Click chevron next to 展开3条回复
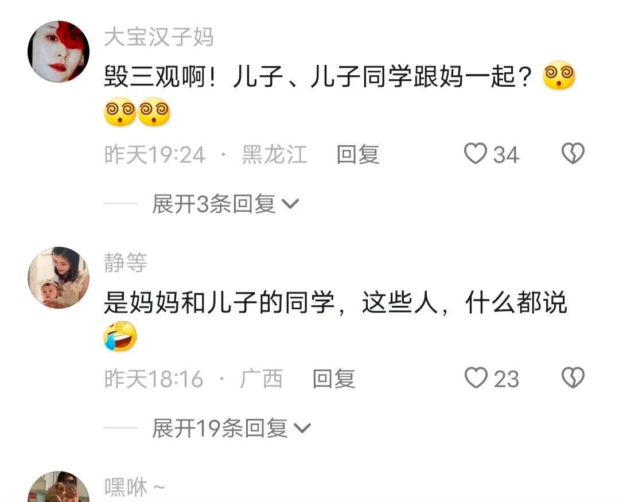The width and height of the screenshot is (619, 502). 290,204
